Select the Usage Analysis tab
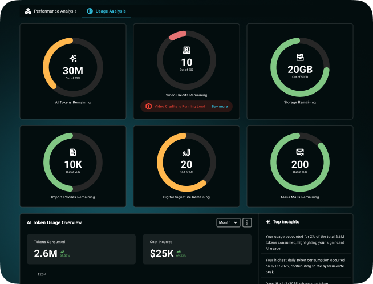 (106, 11)
